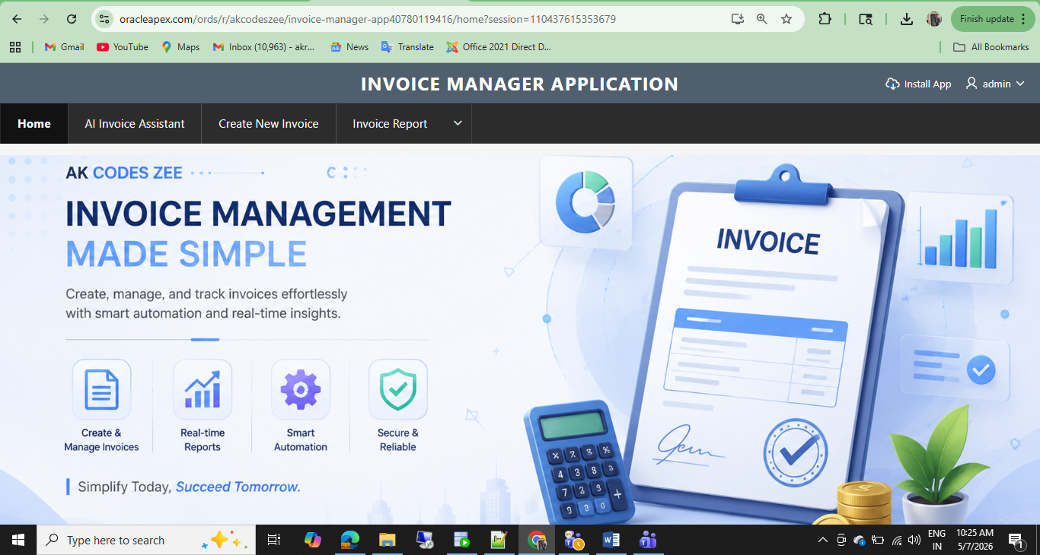Open the Chrome extensions puzzle icon
This screenshot has height=555, width=1040.
[x=825, y=19]
